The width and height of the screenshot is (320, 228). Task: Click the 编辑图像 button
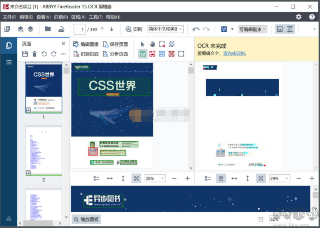[x=86, y=44]
